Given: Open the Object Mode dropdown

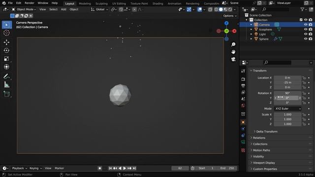Looking at the screenshot, I should (24, 9).
